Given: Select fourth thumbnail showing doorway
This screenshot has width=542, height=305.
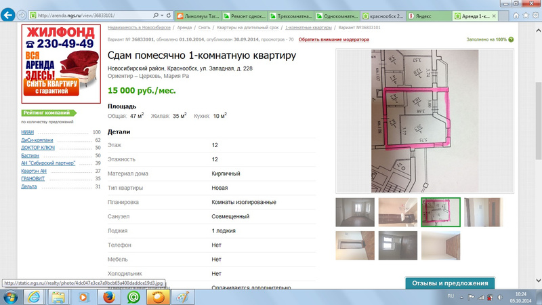Looking at the screenshot, I should (484, 212).
